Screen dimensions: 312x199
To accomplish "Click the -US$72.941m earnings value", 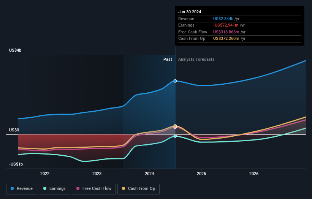I will pyautogui.click(x=226, y=25).
